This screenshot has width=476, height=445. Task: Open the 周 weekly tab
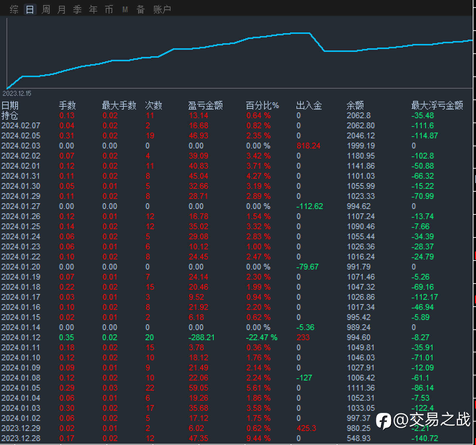point(46,9)
